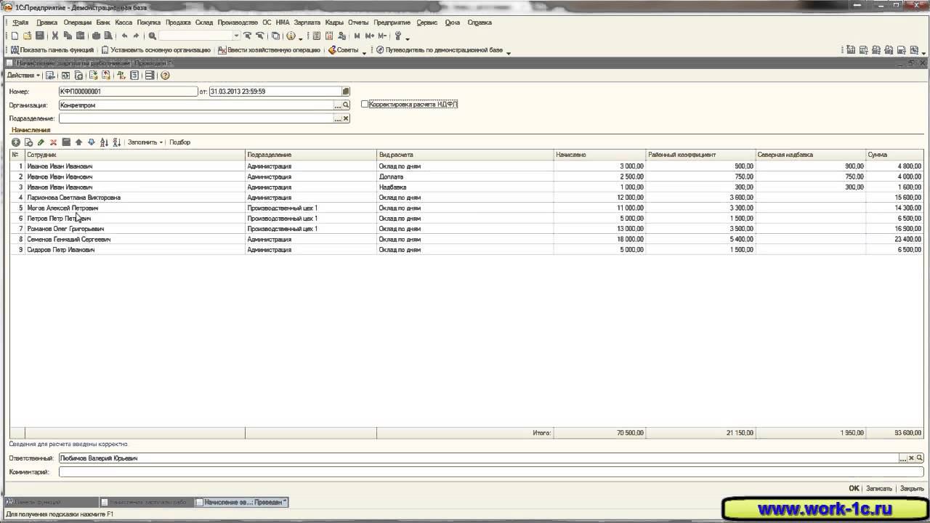Open the date picker next to the date field
The width and height of the screenshot is (930, 523).
pos(346,92)
